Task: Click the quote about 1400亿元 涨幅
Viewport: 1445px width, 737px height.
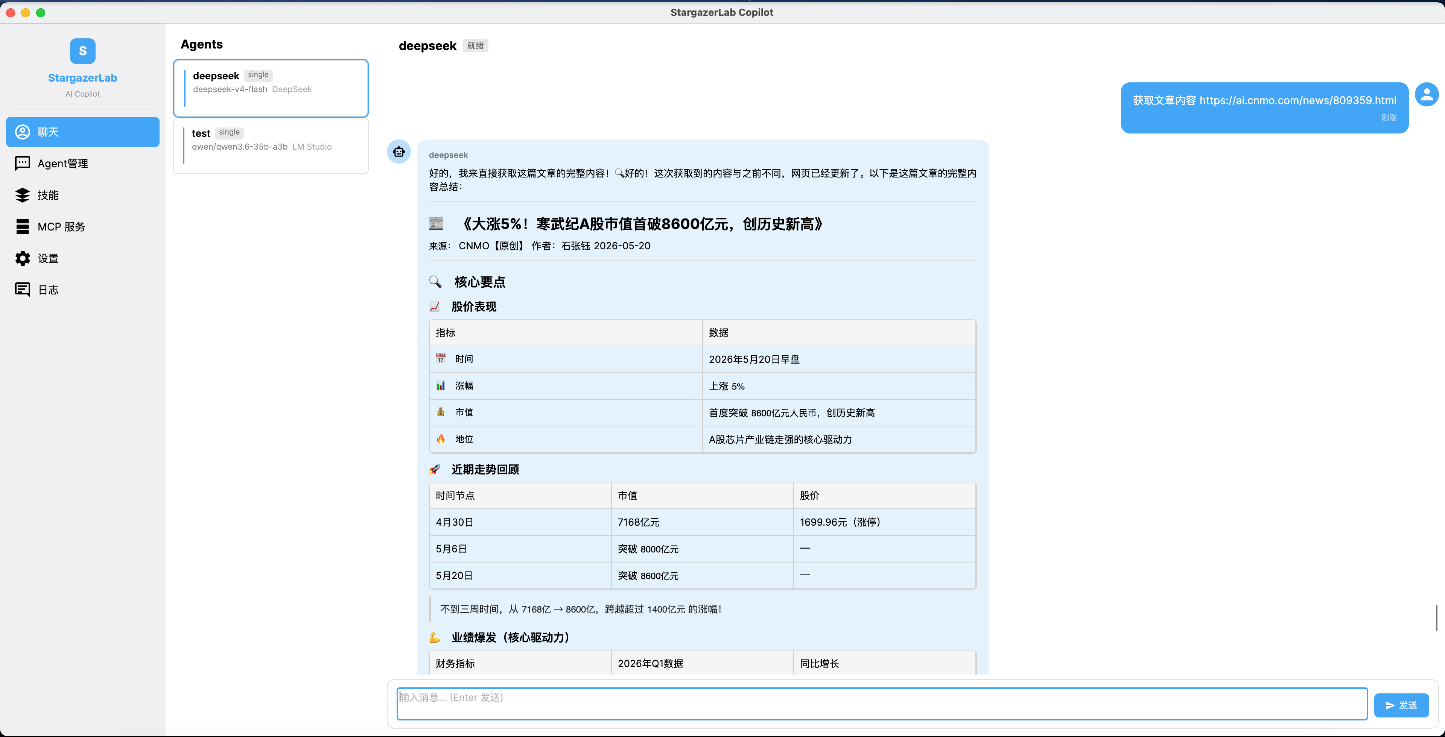Action: pyautogui.click(x=581, y=609)
